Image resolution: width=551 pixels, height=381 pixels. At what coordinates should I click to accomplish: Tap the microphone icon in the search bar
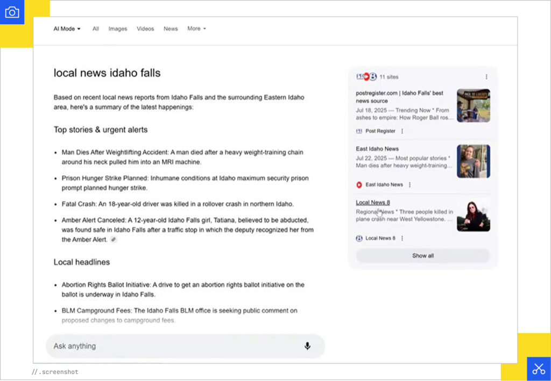pyautogui.click(x=307, y=347)
